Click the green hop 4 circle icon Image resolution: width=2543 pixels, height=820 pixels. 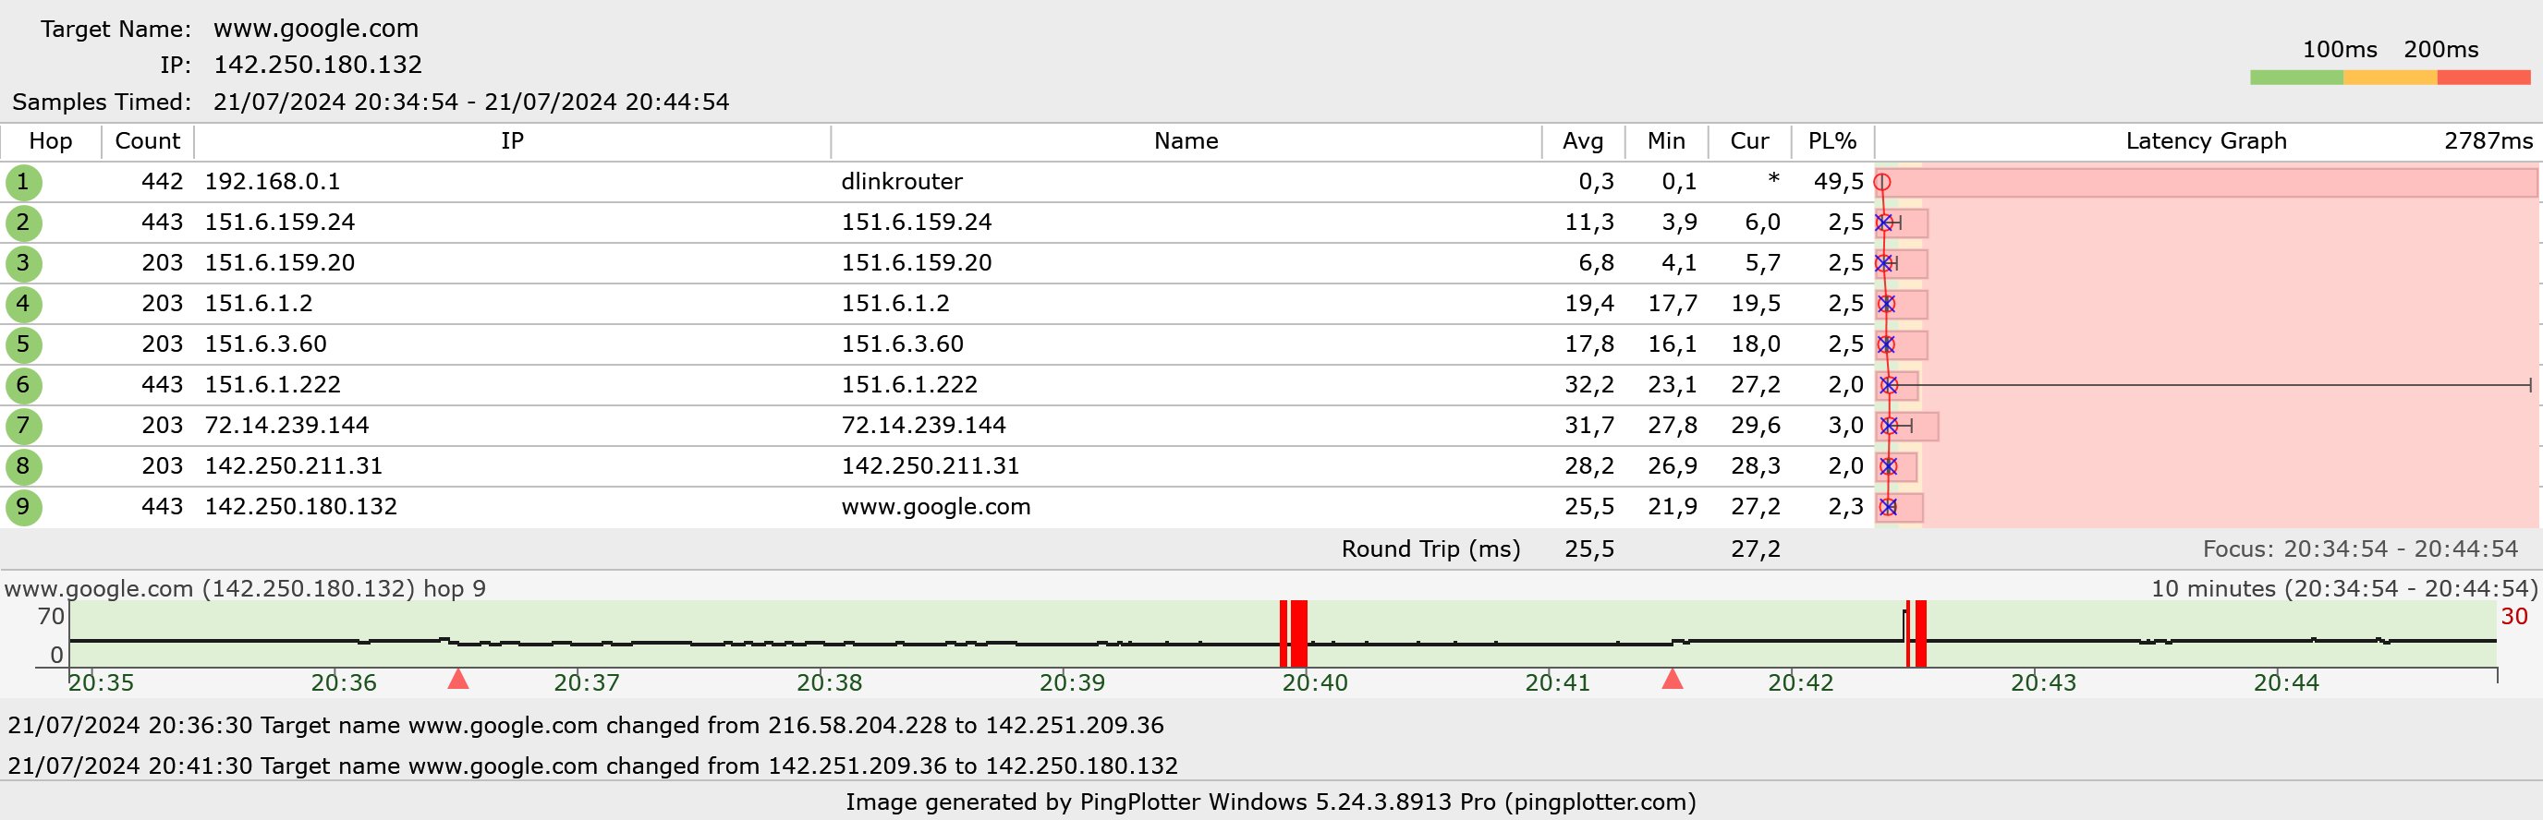(23, 304)
